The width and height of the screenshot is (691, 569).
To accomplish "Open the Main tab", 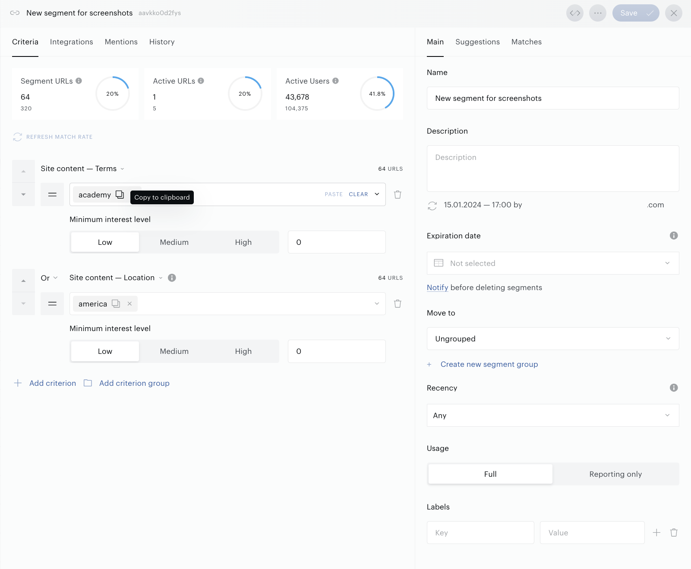I will pos(435,42).
